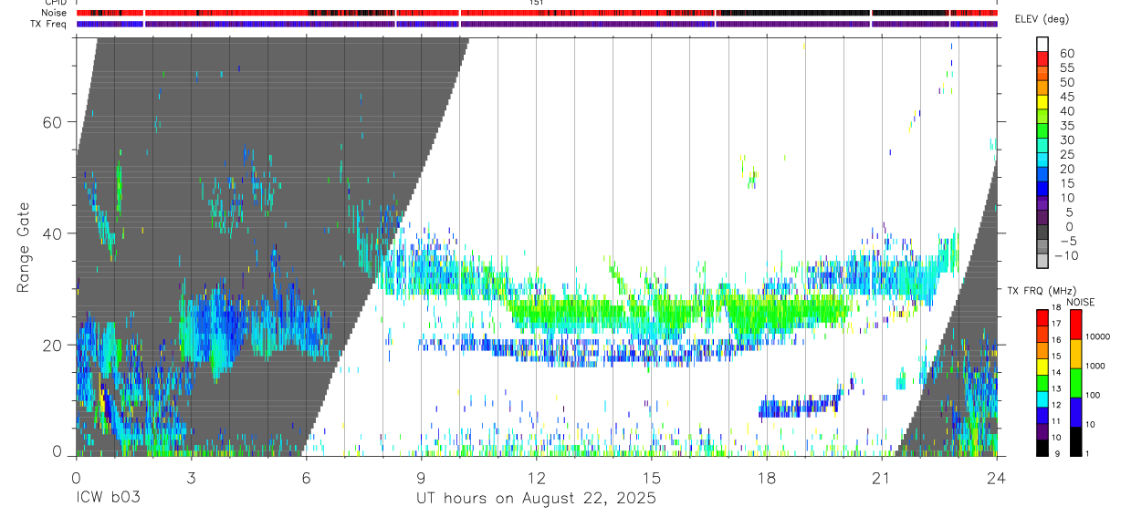Click the "Noise" row label at top

[x=54, y=13]
